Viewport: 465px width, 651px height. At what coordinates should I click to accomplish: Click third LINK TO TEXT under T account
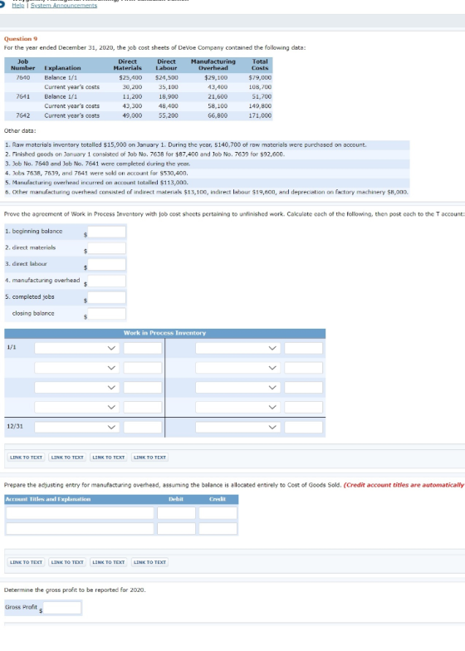[x=108, y=457]
